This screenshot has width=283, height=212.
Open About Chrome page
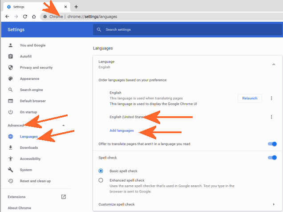(x=19, y=208)
